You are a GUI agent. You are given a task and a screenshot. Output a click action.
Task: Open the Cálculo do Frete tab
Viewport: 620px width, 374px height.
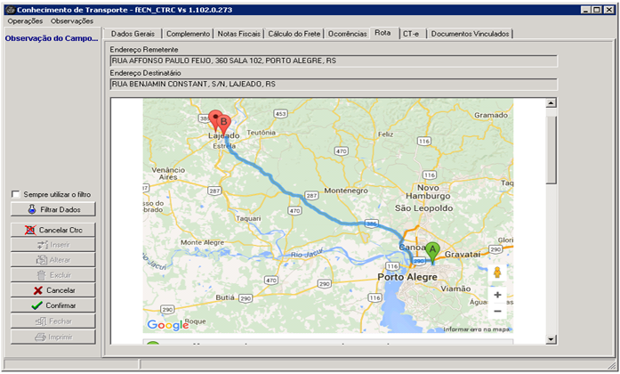click(x=294, y=34)
